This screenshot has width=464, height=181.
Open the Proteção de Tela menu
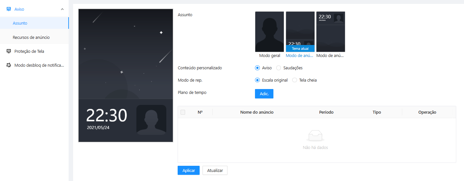tap(34, 51)
